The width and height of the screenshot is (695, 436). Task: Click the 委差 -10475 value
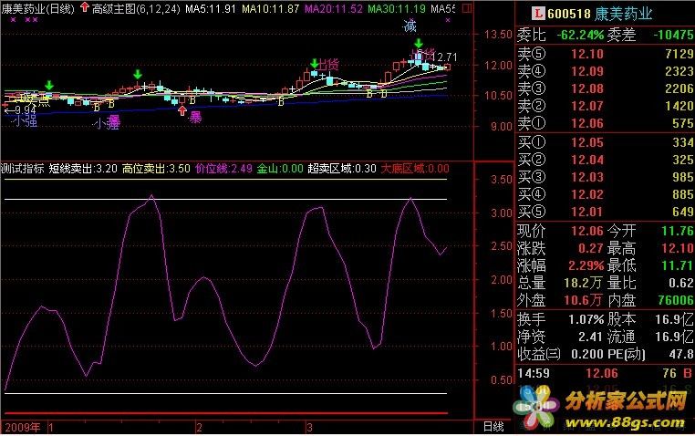point(673,35)
